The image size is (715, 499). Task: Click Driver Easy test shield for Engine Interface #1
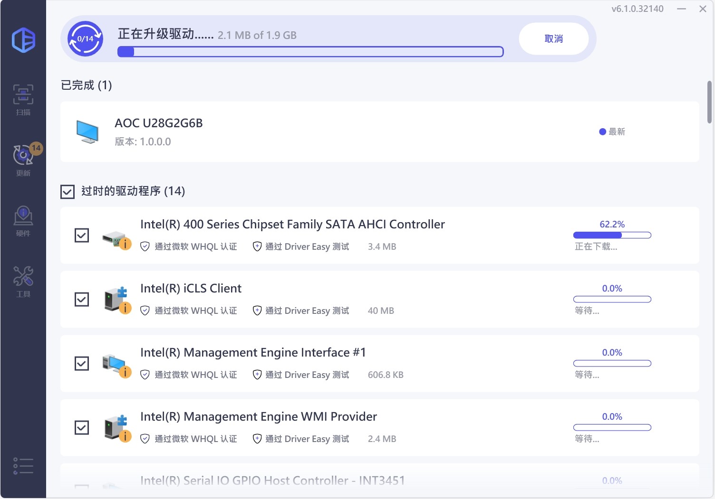pyautogui.click(x=257, y=375)
